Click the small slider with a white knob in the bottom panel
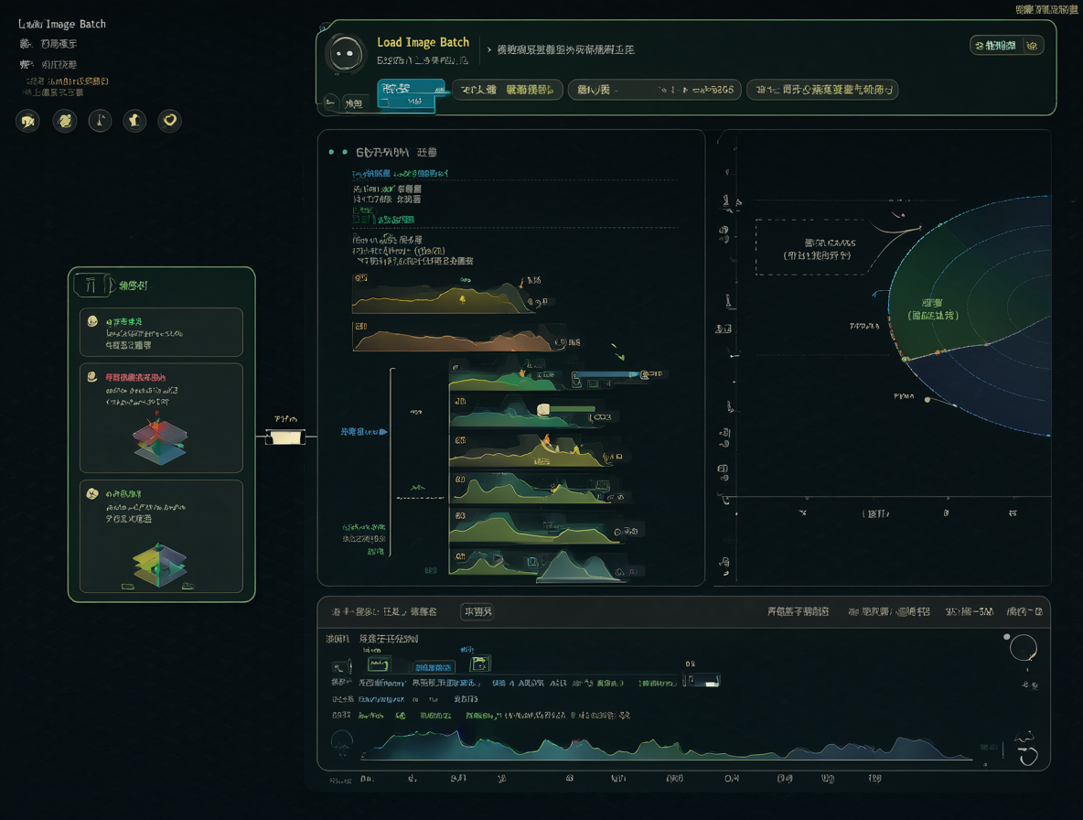1083x820 pixels. coord(702,681)
